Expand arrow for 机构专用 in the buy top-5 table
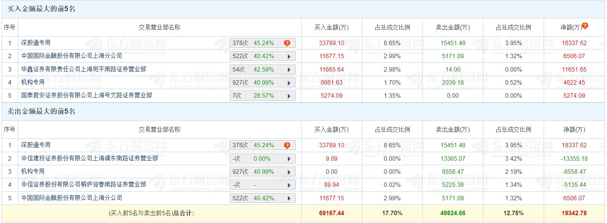 pyautogui.click(x=289, y=83)
